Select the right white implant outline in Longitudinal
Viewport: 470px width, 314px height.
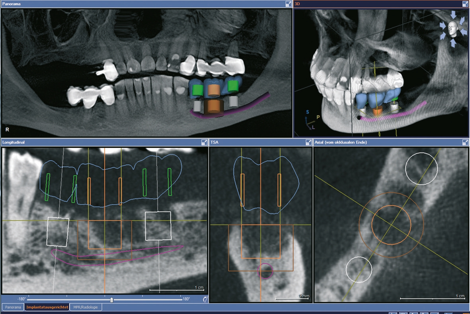coord(158,226)
